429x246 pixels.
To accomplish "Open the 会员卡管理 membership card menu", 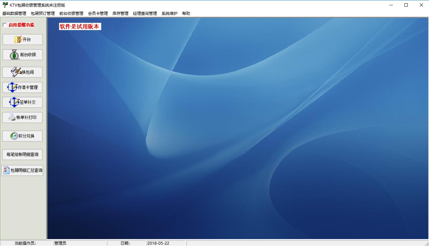I will click(x=98, y=13).
